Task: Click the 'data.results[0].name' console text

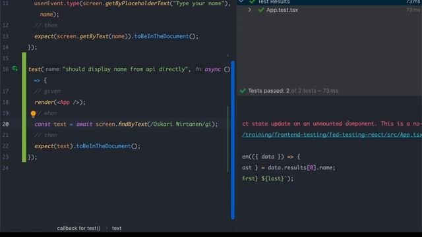Action: (301, 168)
